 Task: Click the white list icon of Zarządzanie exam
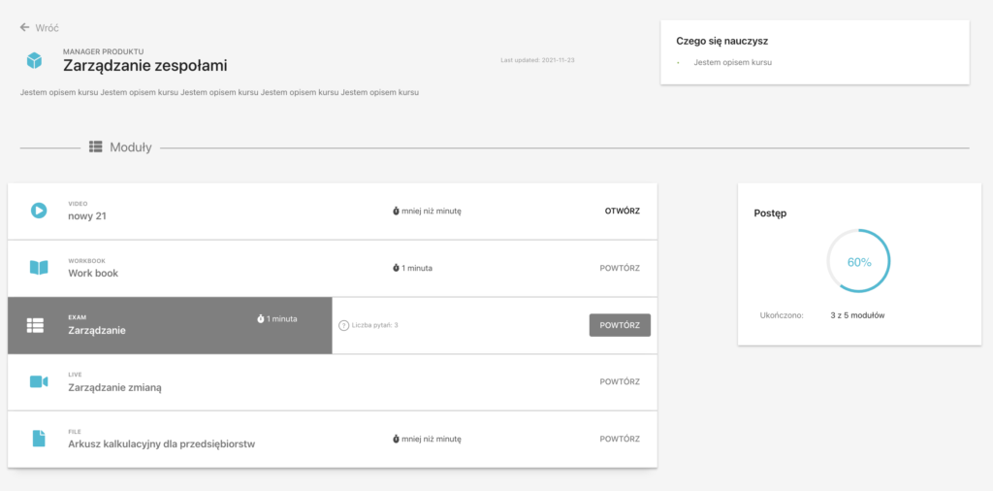coord(35,325)
